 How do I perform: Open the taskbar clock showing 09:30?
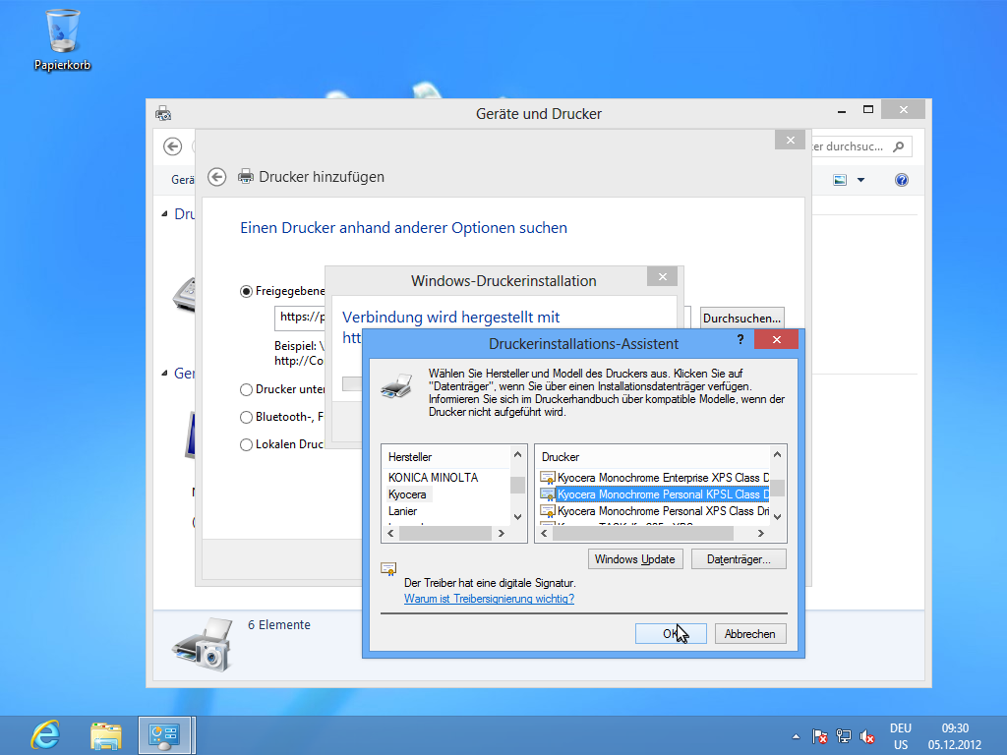[x=954, y=736]
